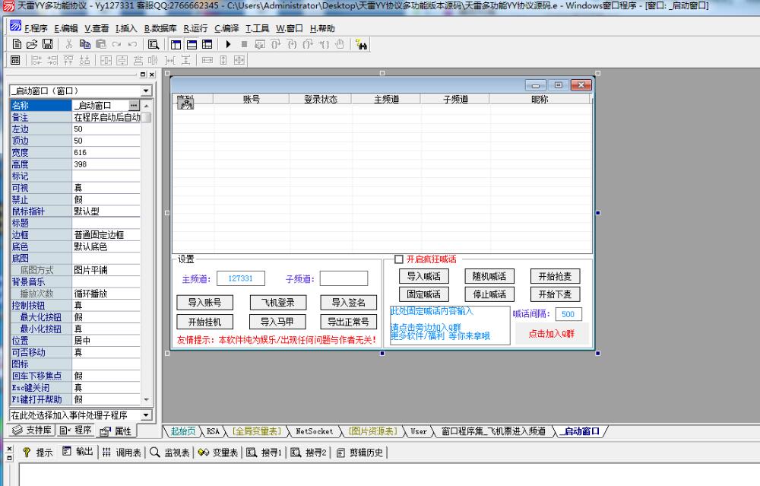Enable the 开启疯狂喊话 checkbox on the form
Viewport: 760px width, 486px height.
point(397,257)
